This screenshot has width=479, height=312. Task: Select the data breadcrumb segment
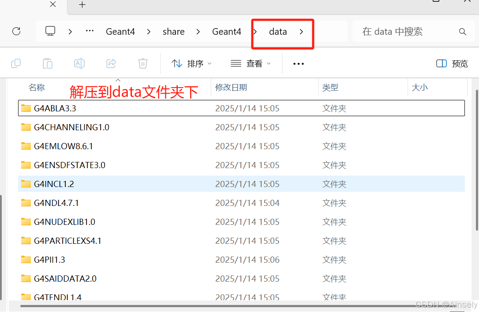pyautogui.click(x=278, y=32)
